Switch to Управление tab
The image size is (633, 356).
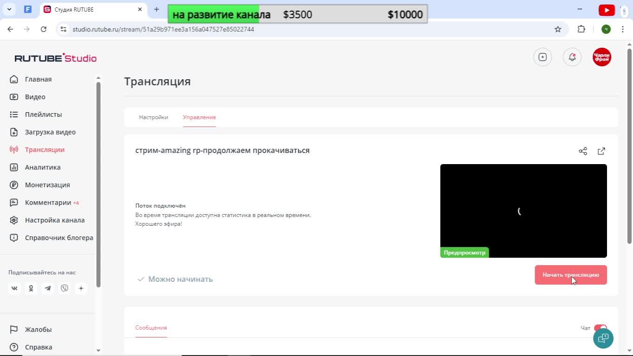click(200, 117)
